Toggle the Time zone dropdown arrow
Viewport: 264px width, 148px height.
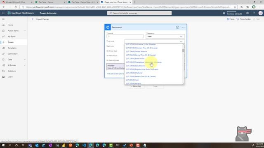click(181, 42)
